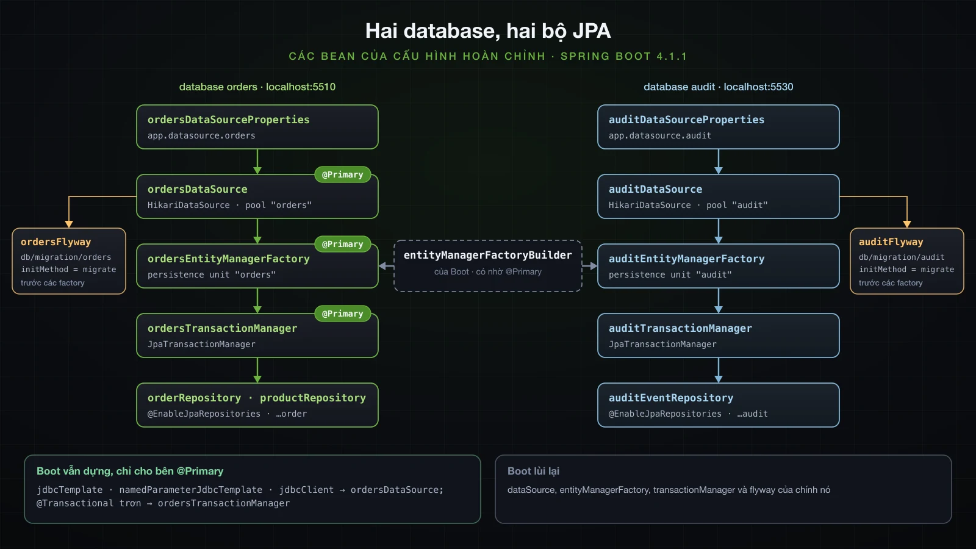Select the auditEventRepository node

[x=719, y=405]
